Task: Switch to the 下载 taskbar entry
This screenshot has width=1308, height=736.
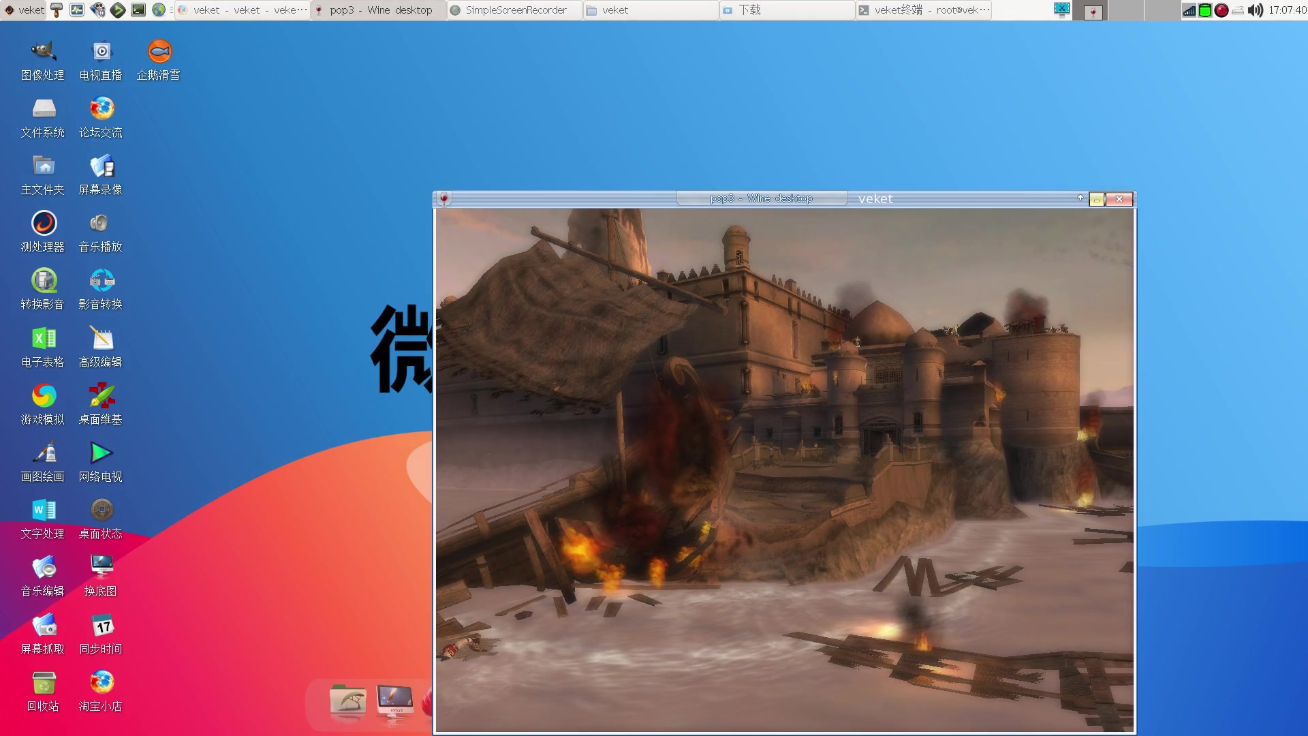Action: pos(788,10)
